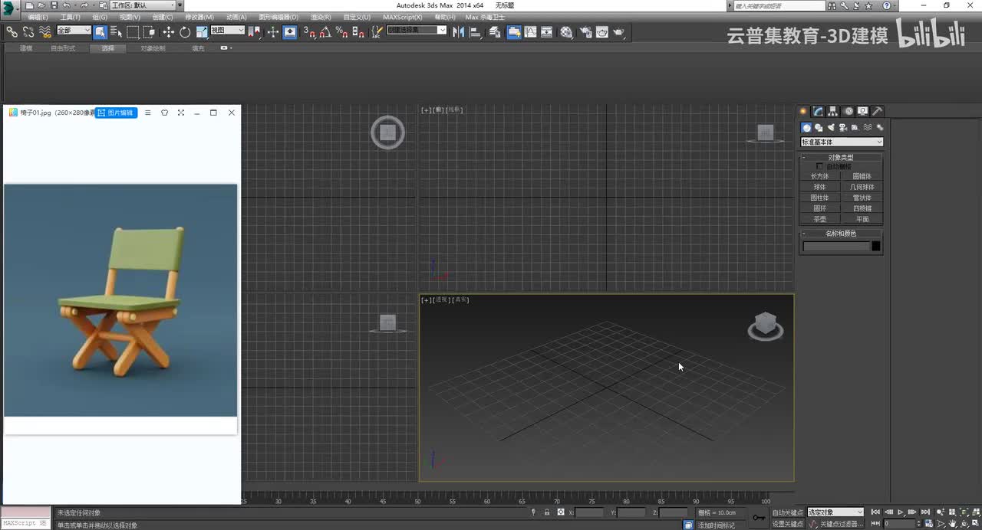The height and width of the screenshot is (530, 982).
Task: Open the Material Editor icon
Action: [566, 32]
